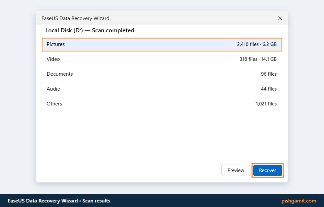The width and height of the screenshot is (324, 207).
Task: Select the Documents category row
Action: 162,74
